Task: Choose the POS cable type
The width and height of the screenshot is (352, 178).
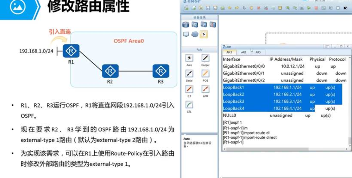Action: (x=205, y=74)
